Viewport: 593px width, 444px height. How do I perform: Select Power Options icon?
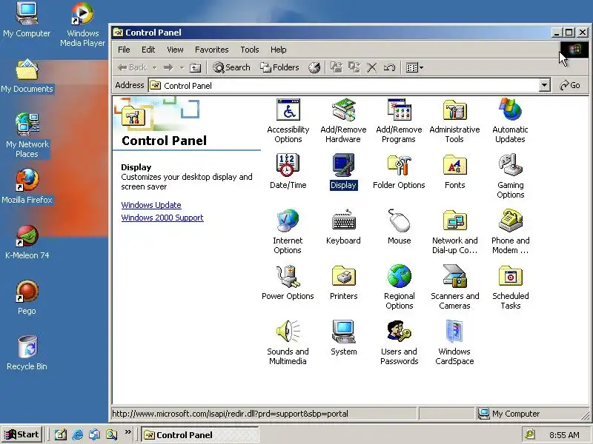tap(288, 283)
